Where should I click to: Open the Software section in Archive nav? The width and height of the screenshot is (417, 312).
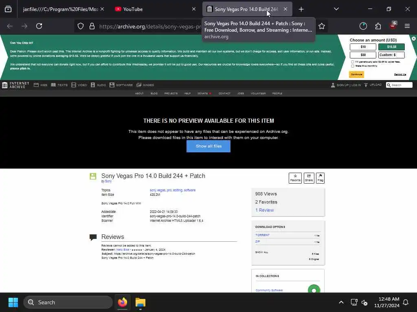point(121,85)
